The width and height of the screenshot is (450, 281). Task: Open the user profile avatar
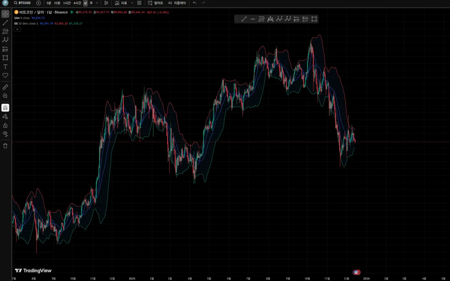[x=5, y=3]
